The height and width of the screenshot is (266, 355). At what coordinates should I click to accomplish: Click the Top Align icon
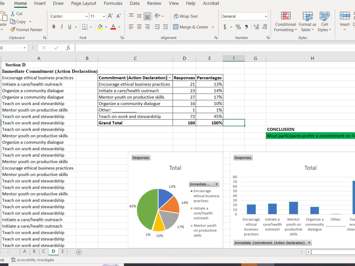(x=131, y=16)
